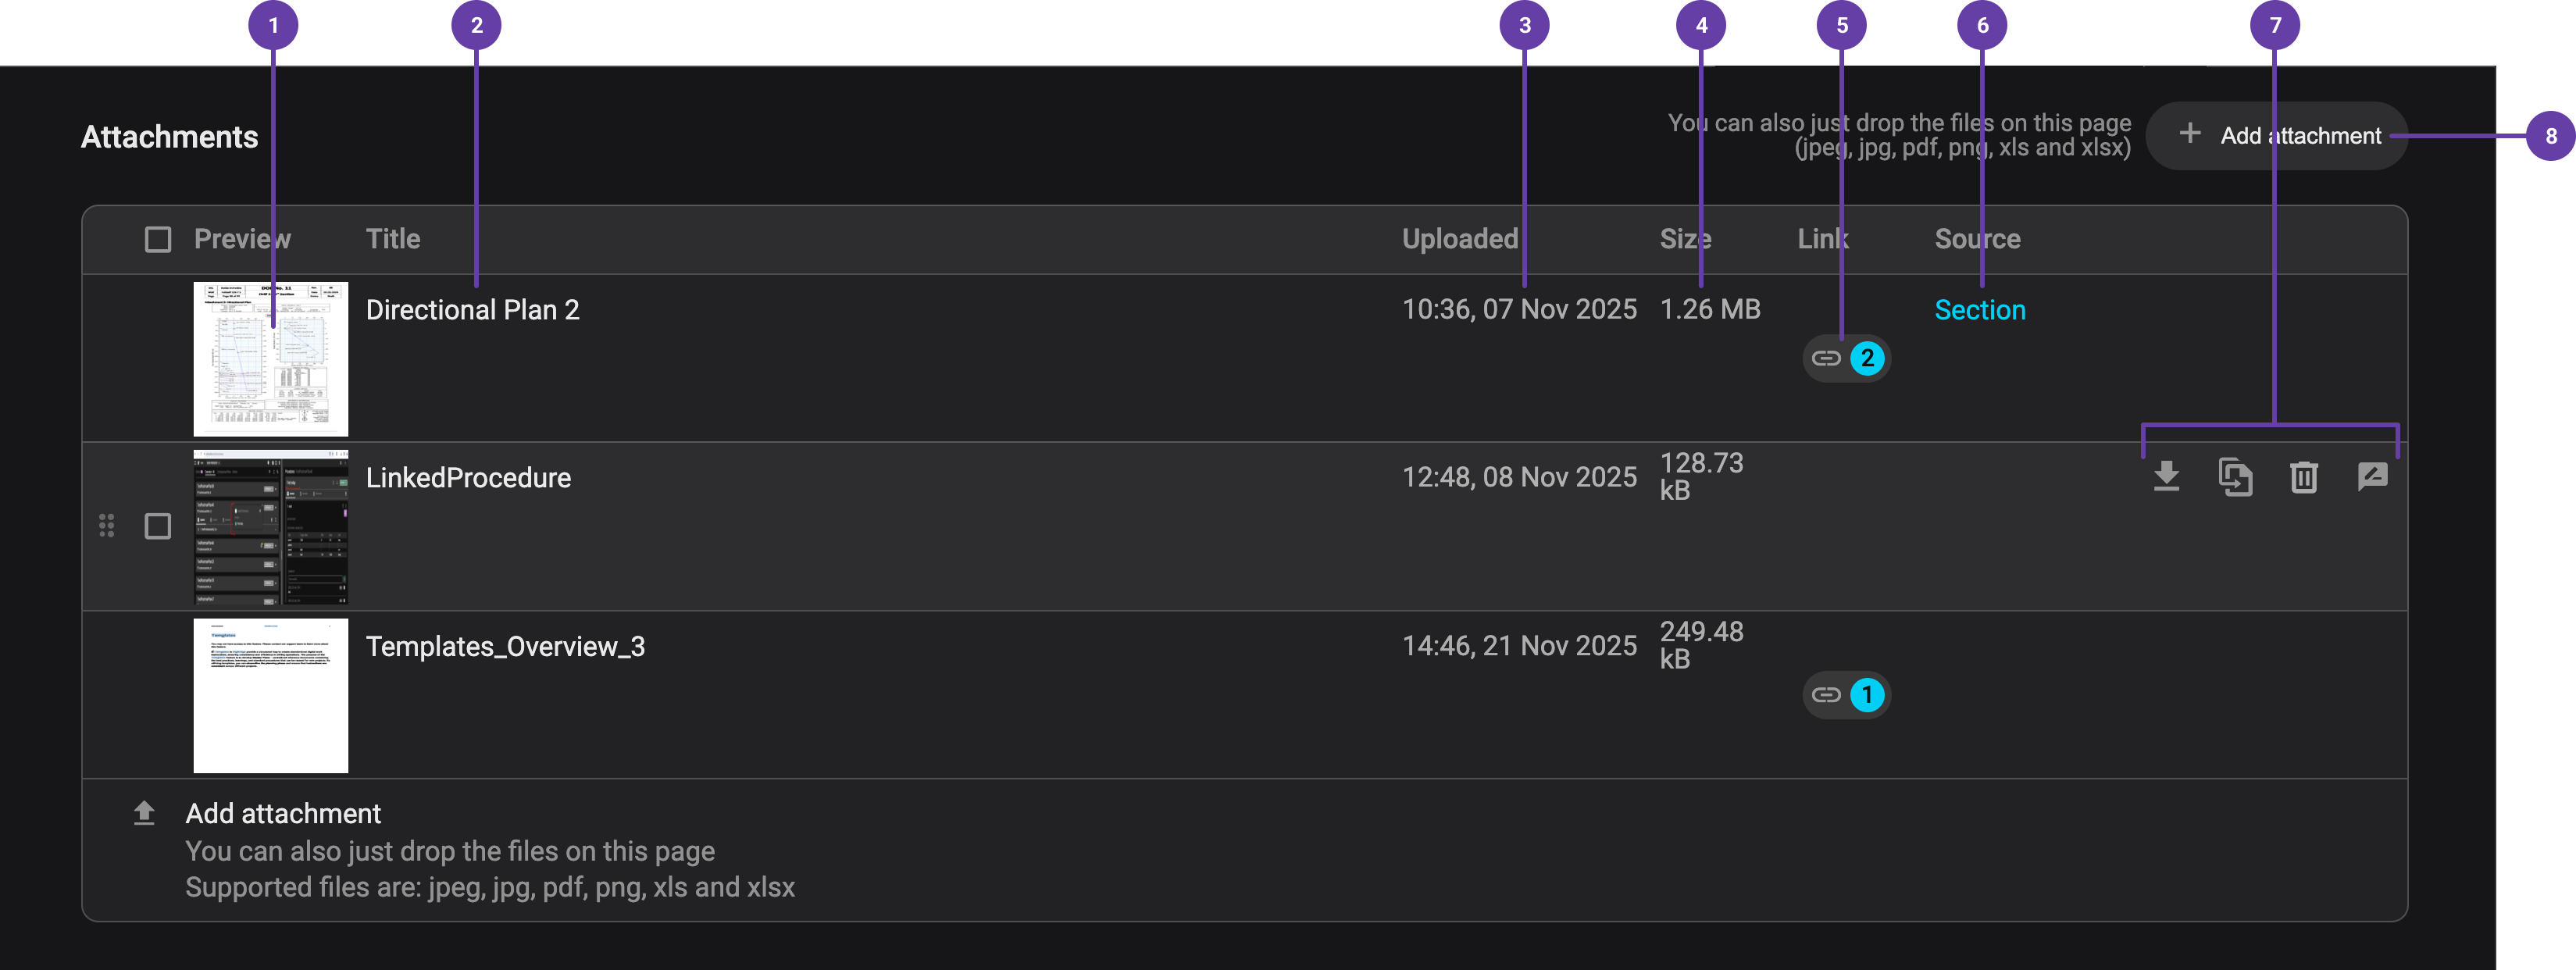Open the link badge on Templates_Overview_3
2576x970 pixels.
point(1845,694)
